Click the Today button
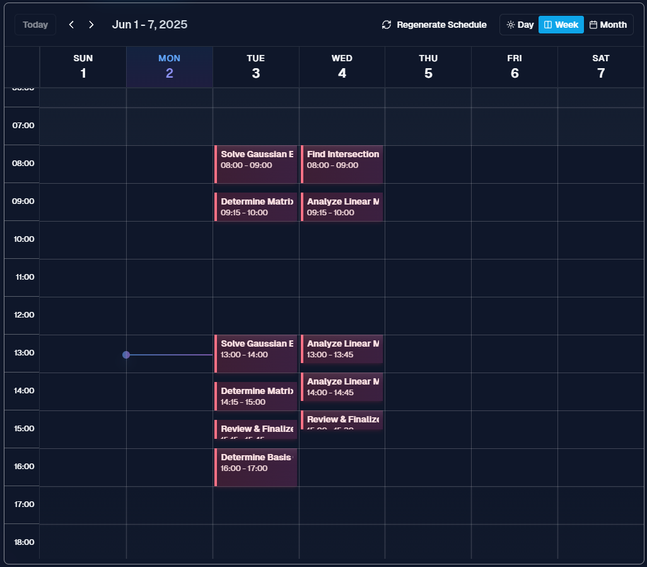The width and height of the screenshot is (647, 567). point(35,25)
